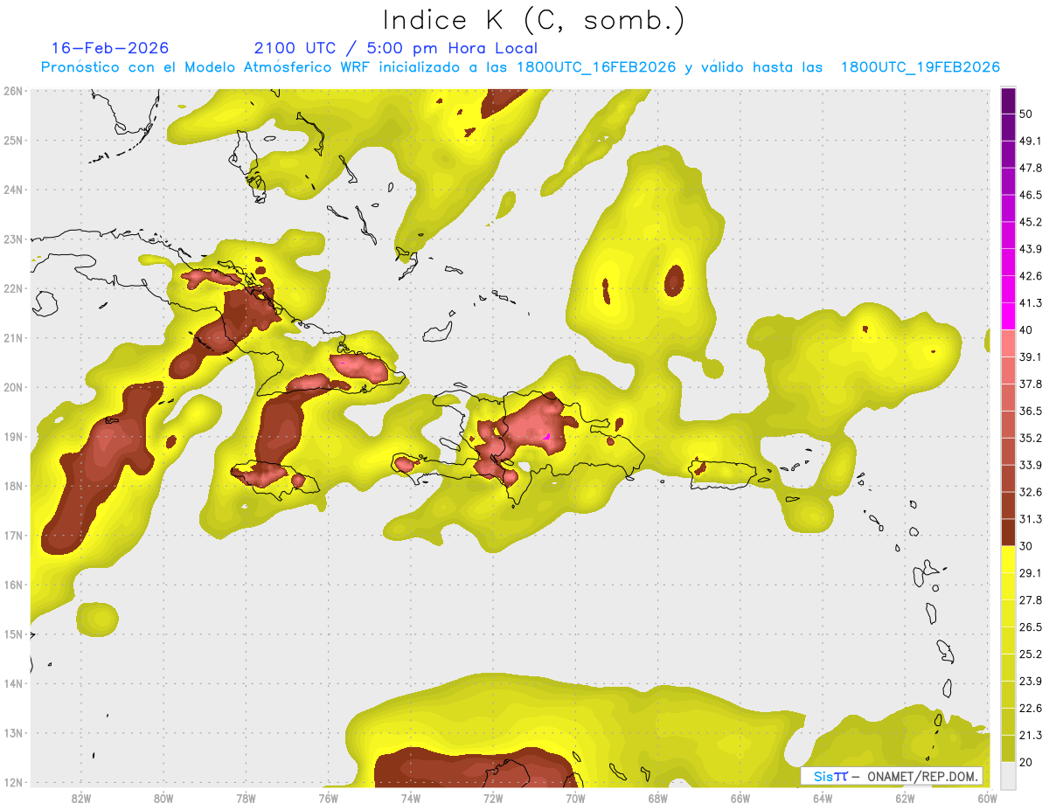Click the colorbar value "31.3"
Image resolution: width=1049 pixels, height=810 pixels.
tap(1030, 519)
